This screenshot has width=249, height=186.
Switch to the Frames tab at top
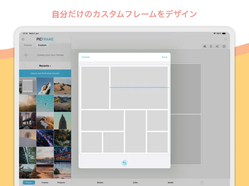coord(28,45)
